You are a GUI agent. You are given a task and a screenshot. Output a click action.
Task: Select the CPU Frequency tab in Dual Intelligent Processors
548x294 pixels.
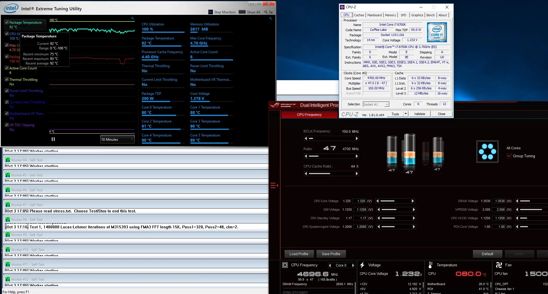pyautogui.click(x=309, y=114)
